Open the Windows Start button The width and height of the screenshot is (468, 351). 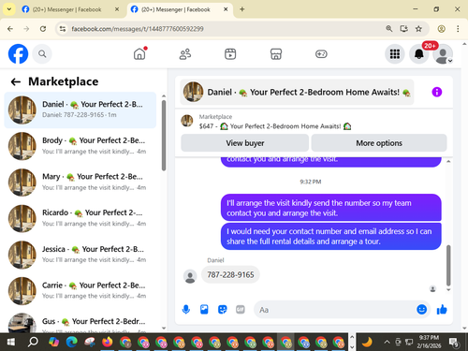pos(11,343)
